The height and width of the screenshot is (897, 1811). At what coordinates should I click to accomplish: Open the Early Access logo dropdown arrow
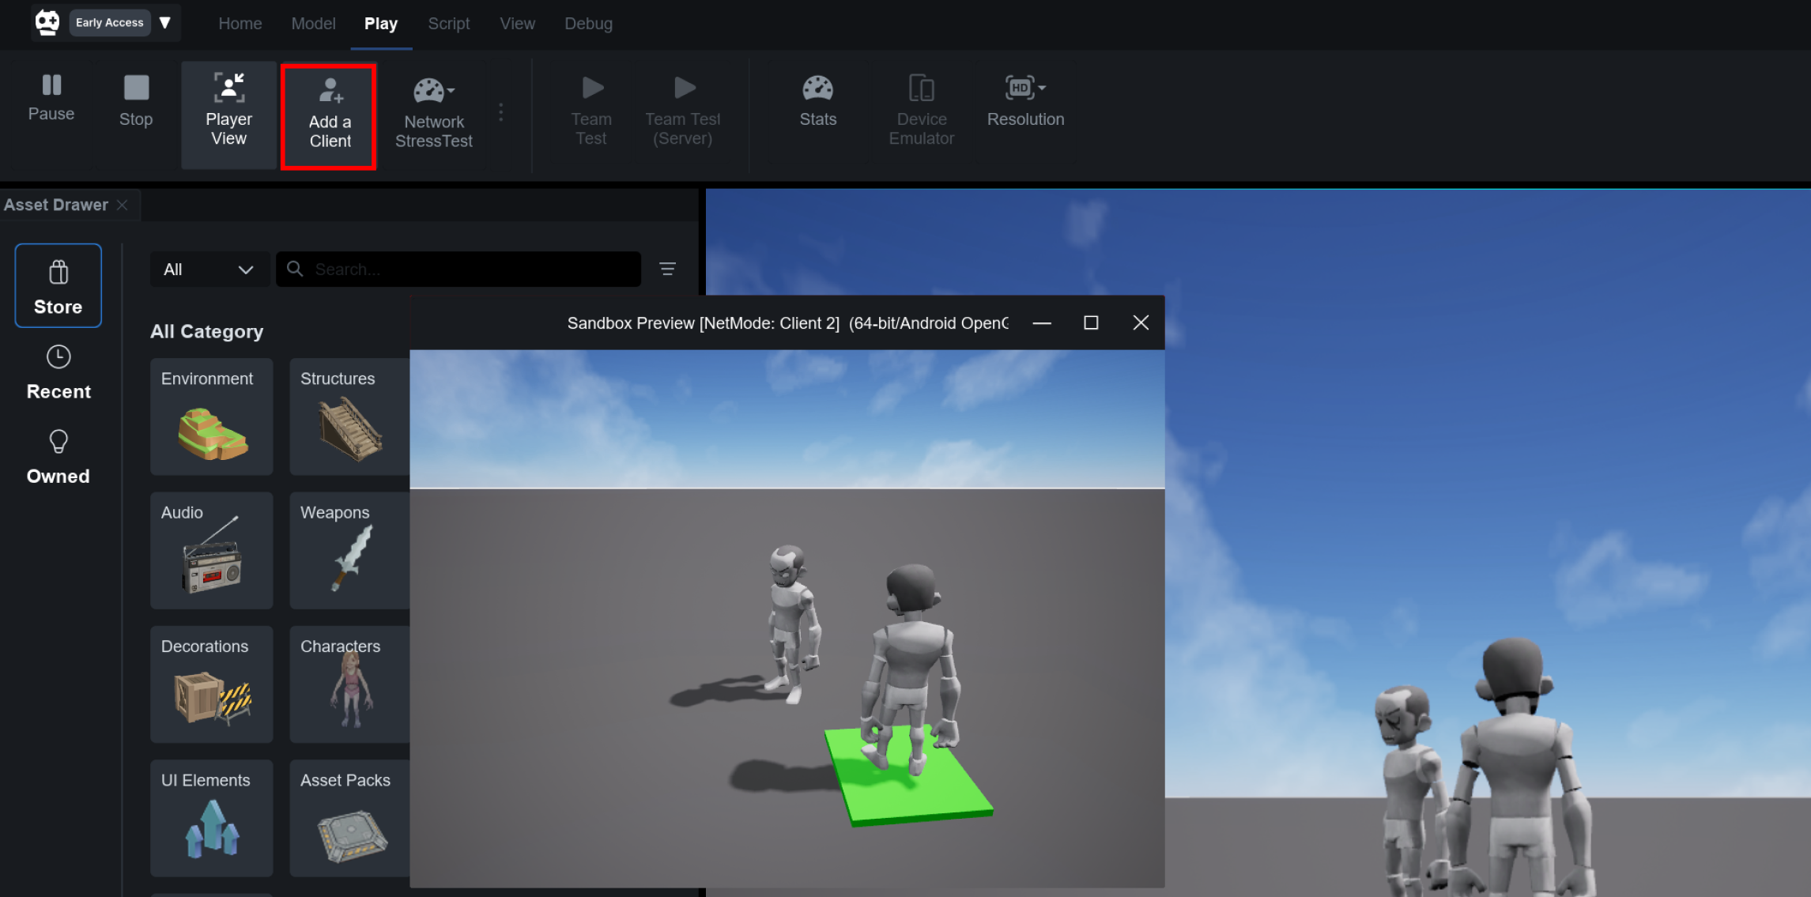point(165,22)
